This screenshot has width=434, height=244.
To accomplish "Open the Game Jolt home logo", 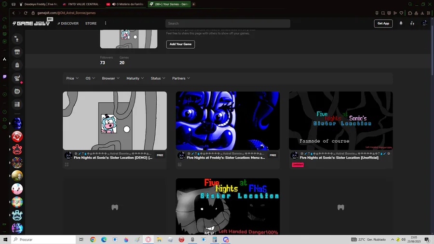I will tap(31, 24).
